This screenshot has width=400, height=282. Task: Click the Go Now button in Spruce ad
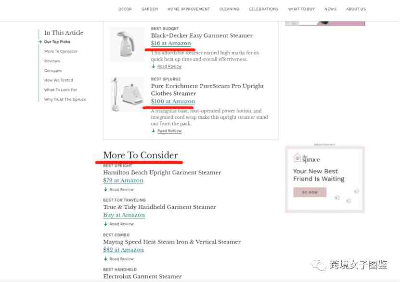310,192
